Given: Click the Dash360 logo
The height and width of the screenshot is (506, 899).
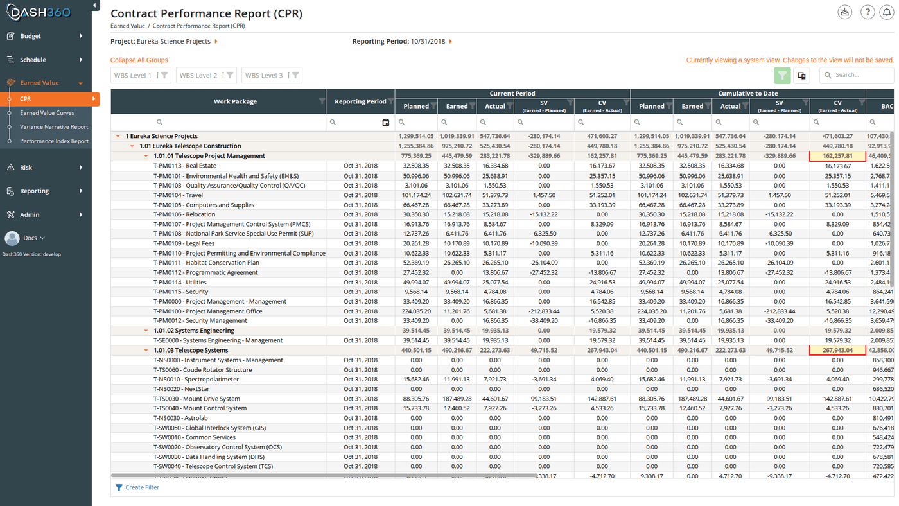Looking at the screenshot, I should click(39, 12).
